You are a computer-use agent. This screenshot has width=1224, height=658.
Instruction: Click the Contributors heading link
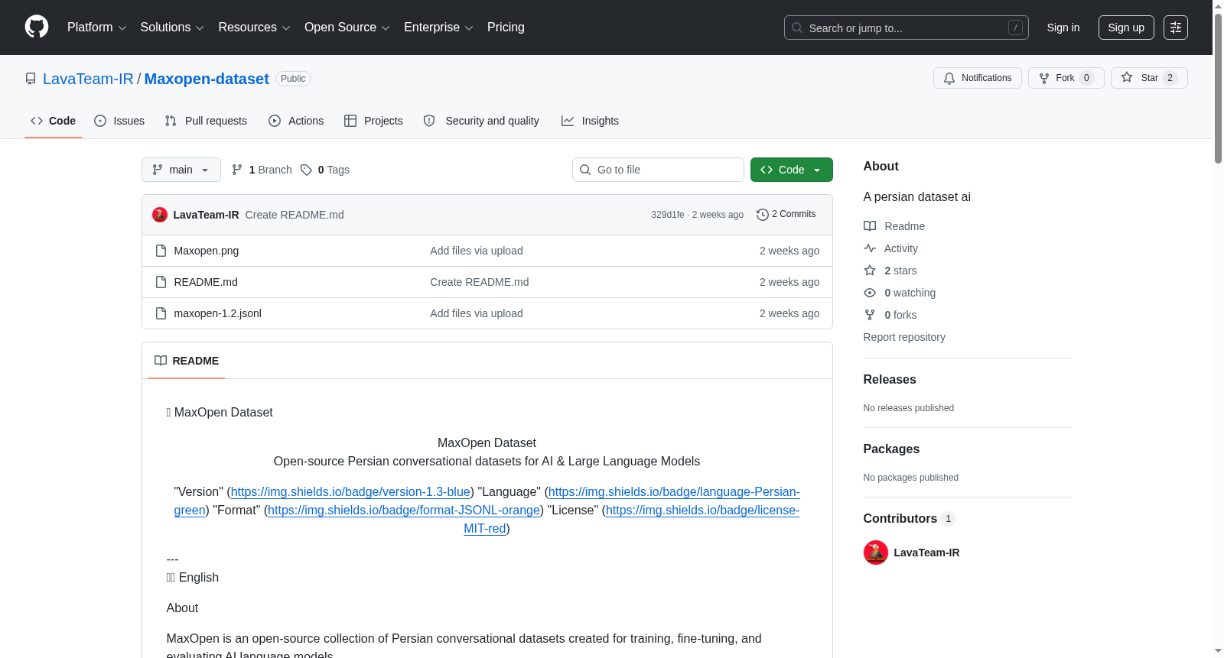[x=910, y=519]
